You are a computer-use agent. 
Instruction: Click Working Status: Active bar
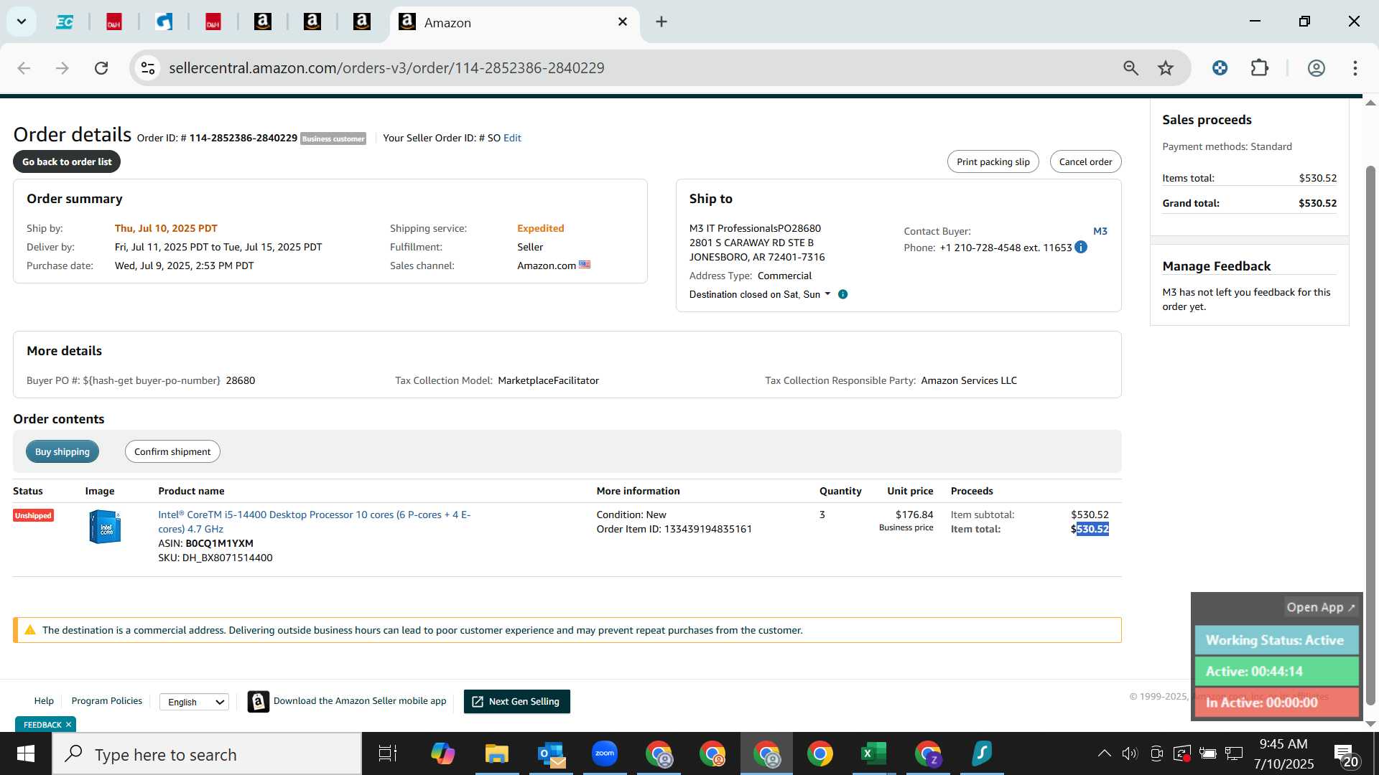tap(1276, 641)
